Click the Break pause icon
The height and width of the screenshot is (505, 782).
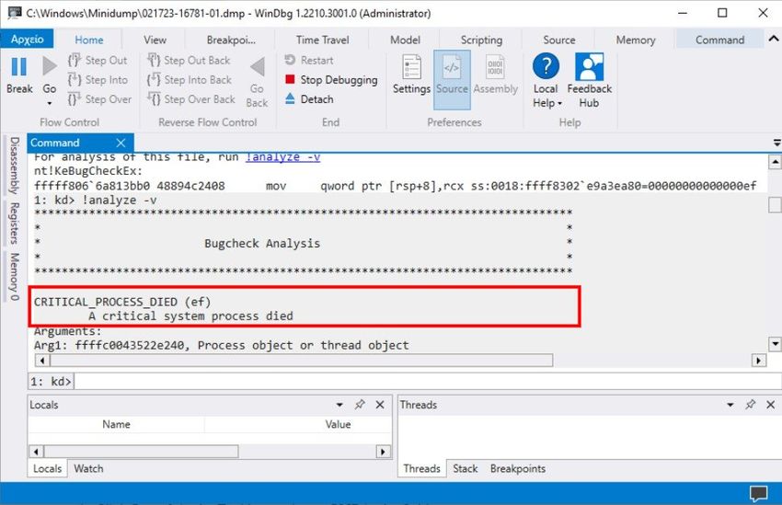[19, 67]
